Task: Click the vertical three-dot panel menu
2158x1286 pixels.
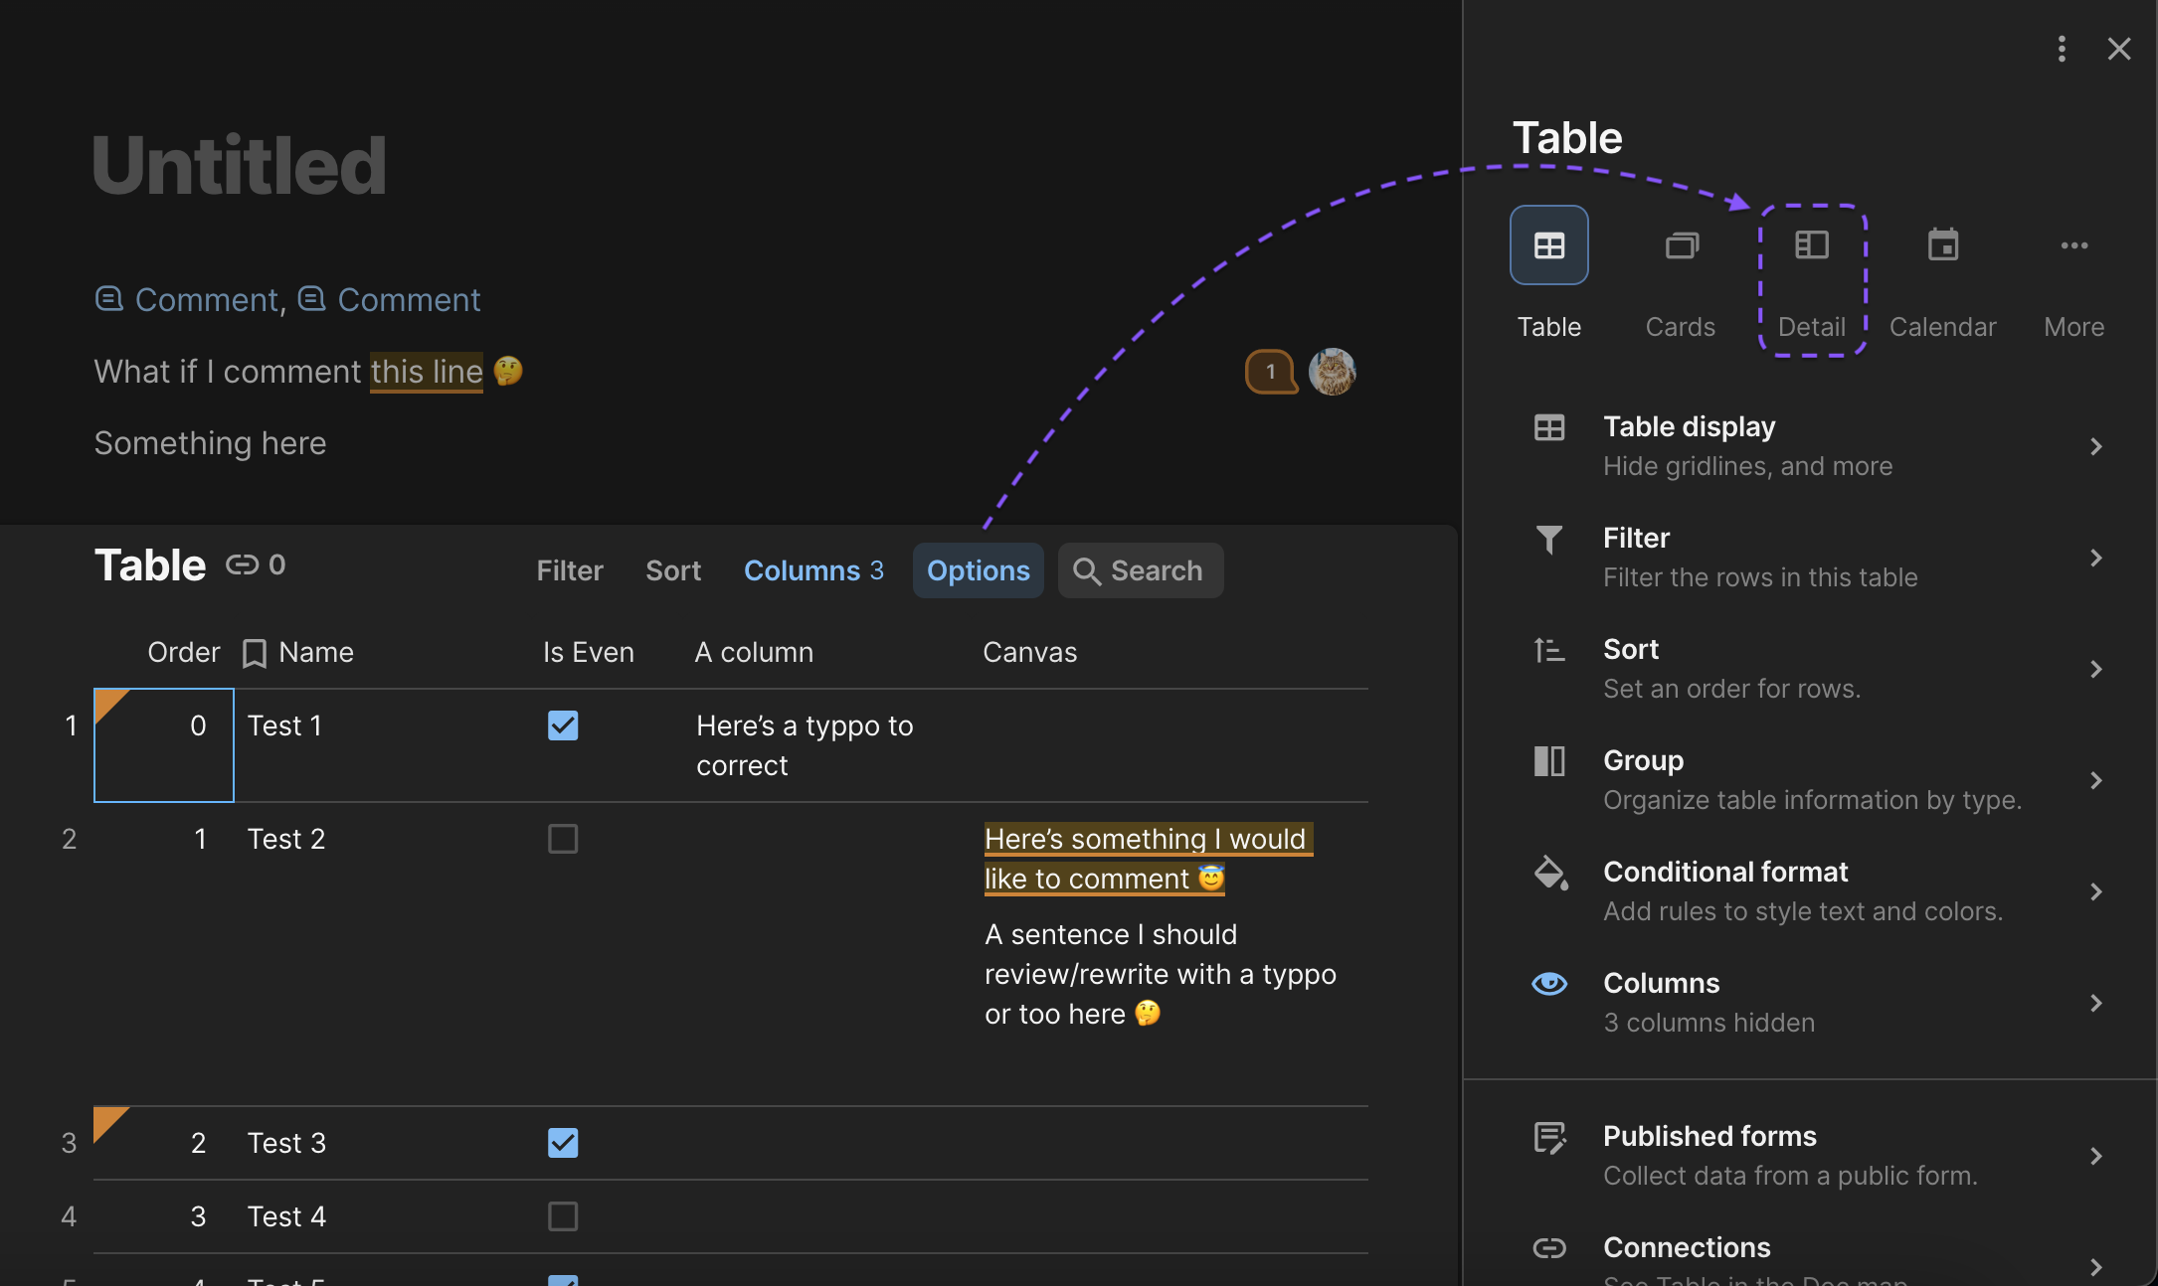Action: coord(2062,49)
